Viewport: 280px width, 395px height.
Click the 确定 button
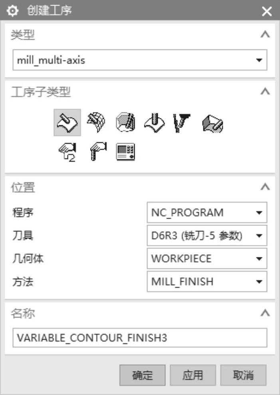[x=142, y=375]
